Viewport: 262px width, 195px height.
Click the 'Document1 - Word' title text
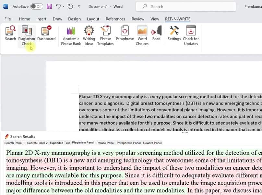click(x=105, y=6)
